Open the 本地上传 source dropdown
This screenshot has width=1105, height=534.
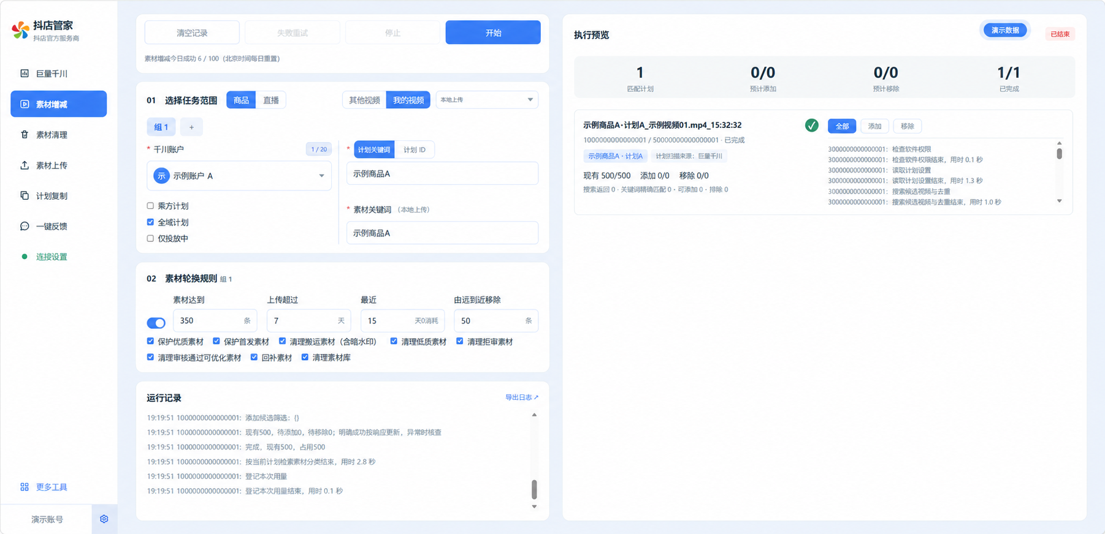487,100
